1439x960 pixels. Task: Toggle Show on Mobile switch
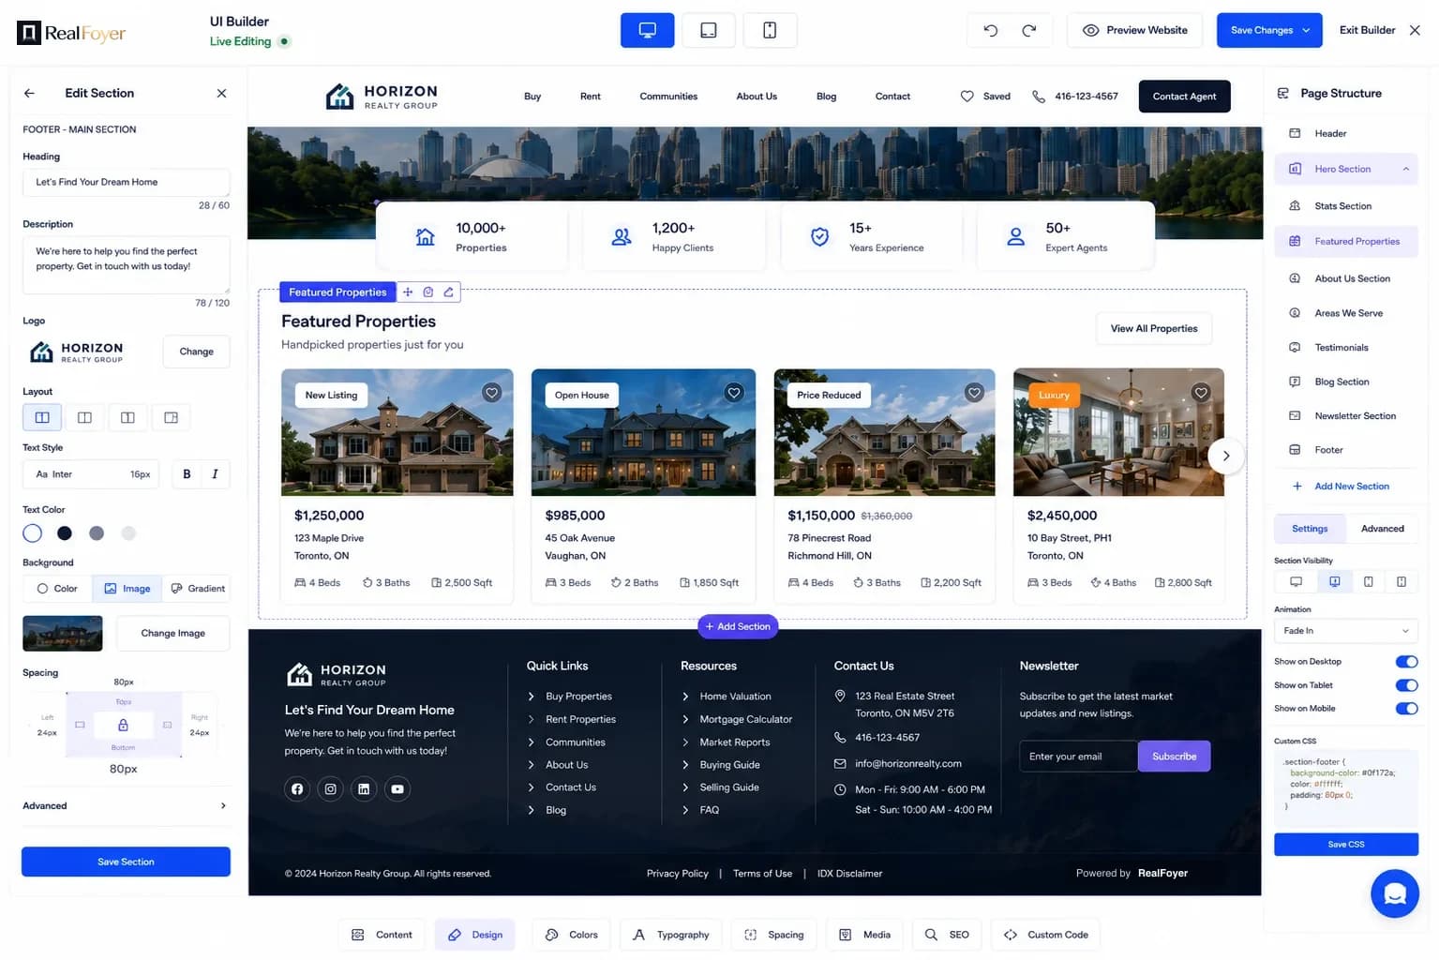click(1406, 709)
